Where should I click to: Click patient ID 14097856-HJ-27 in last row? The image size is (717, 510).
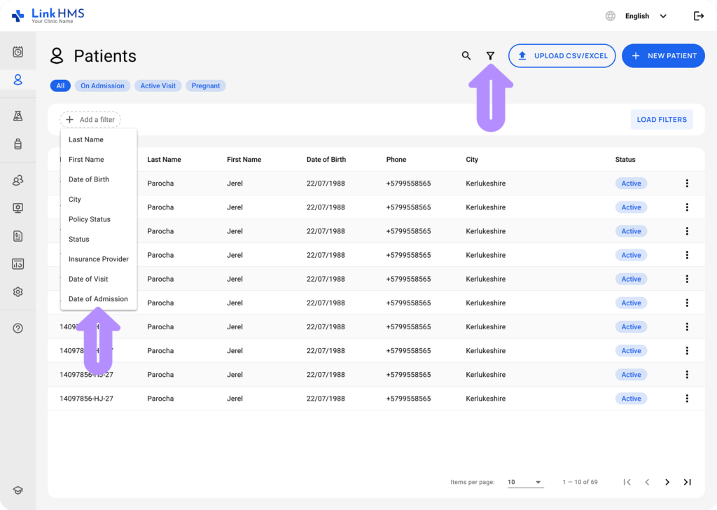[x=86, y=399]
